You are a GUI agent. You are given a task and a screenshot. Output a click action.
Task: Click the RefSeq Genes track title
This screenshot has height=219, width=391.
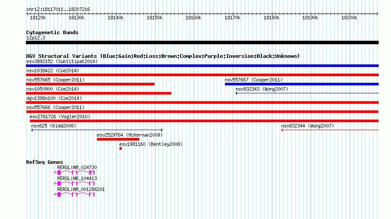pyautogui.click(x=44, y=162)
